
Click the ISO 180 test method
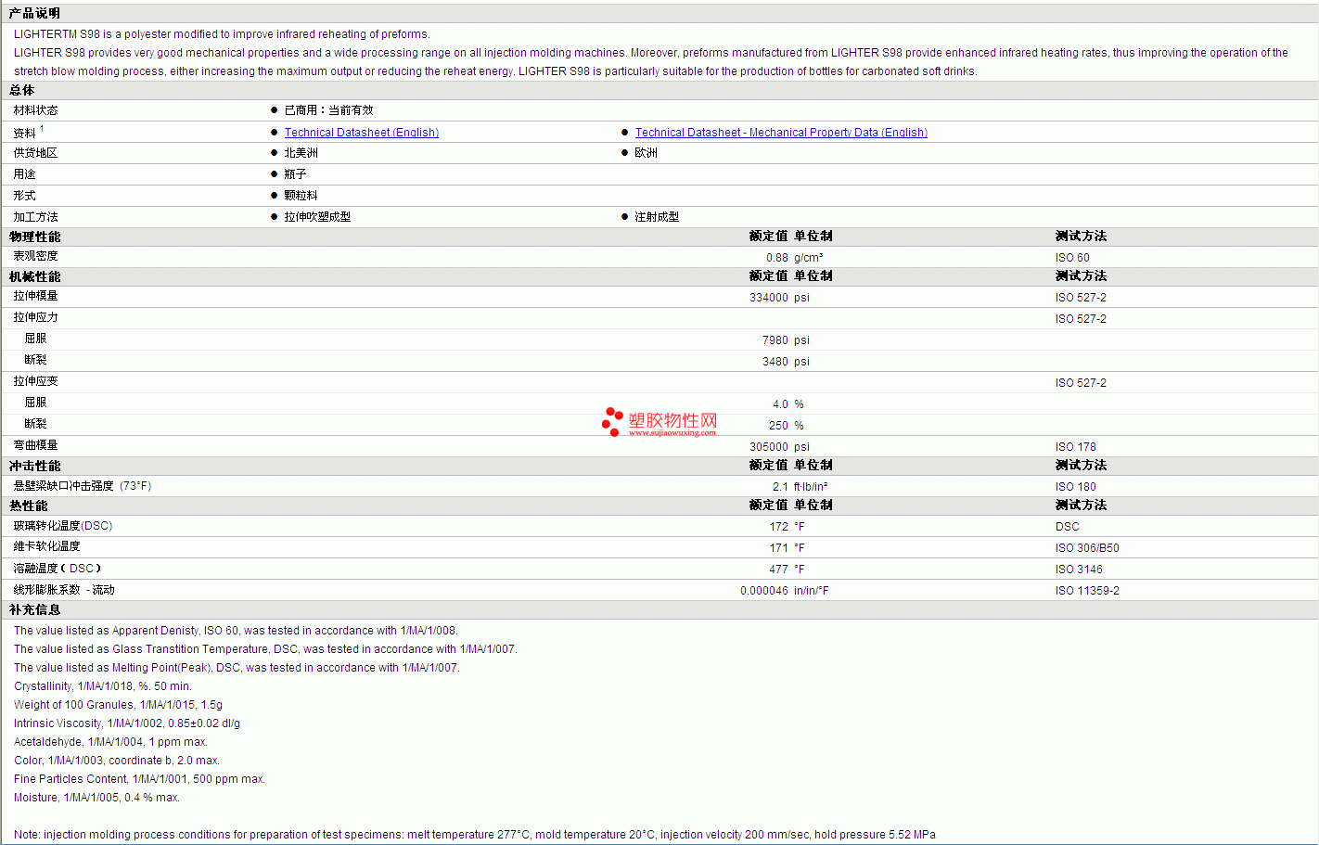(x=1076, y=487)
